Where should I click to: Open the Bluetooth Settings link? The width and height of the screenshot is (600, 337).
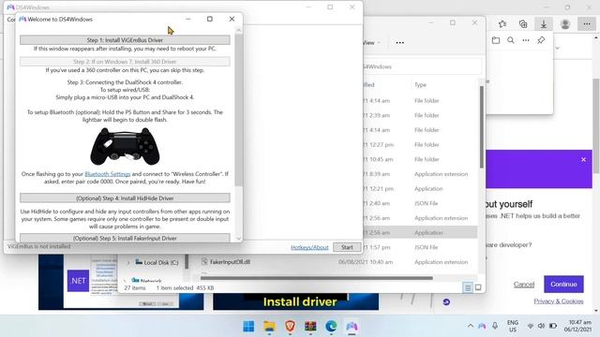click(x=107, y=174)
